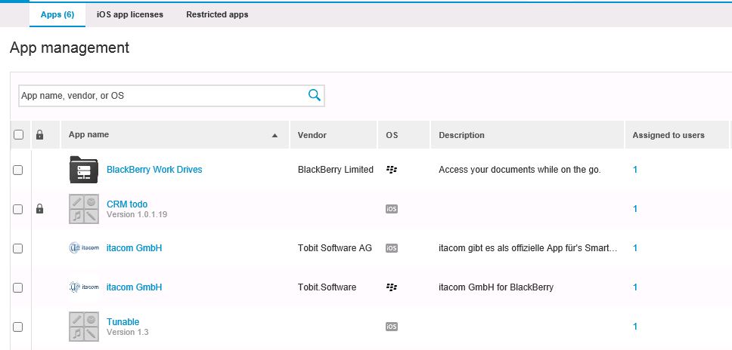The width and height of the screenshot is (732, 350).
Task: Click the iOS badge in the CRM todo row
Action: point(392,209)
